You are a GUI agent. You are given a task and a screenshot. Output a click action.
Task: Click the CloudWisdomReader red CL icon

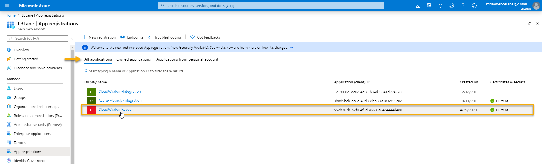tap(91, 110)
